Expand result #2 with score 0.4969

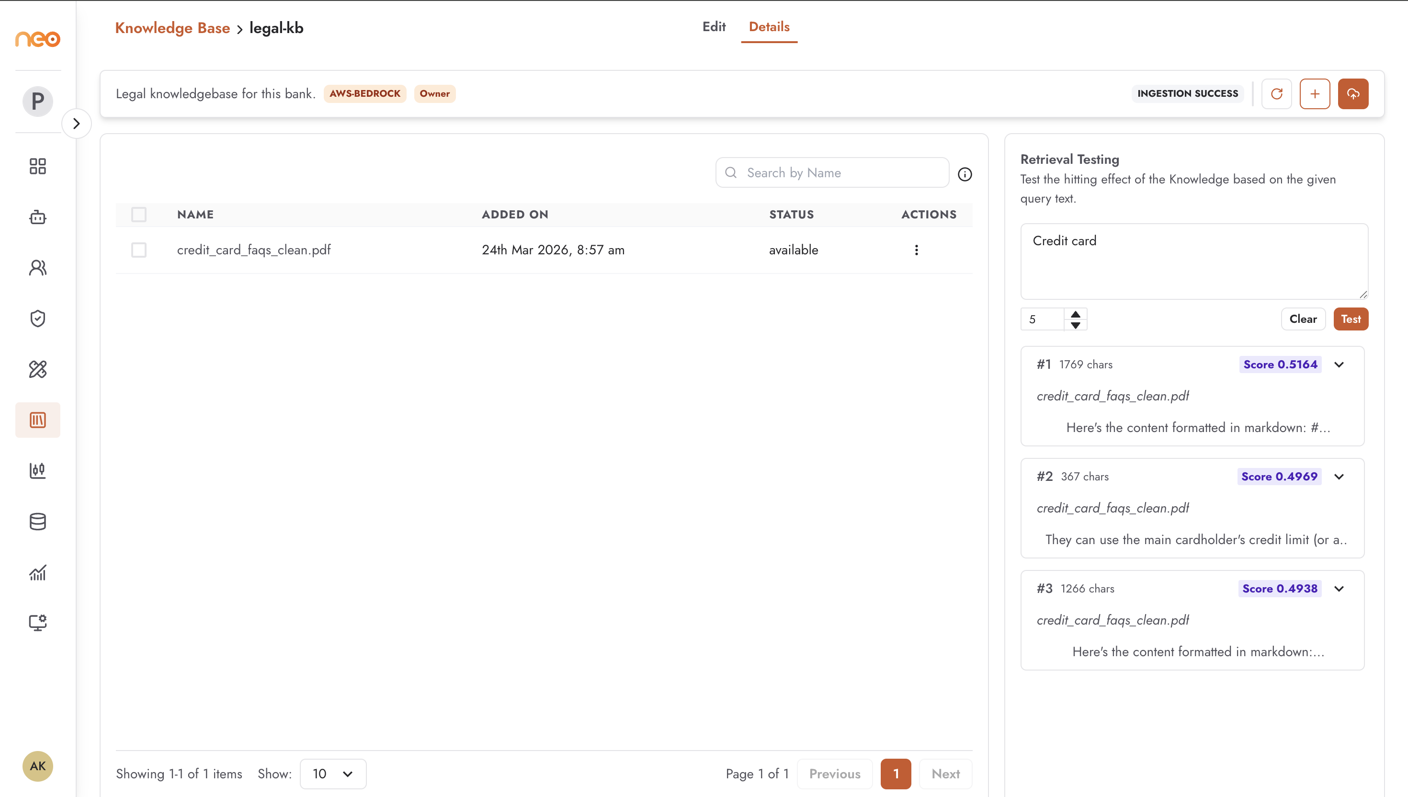point(1339,477)
